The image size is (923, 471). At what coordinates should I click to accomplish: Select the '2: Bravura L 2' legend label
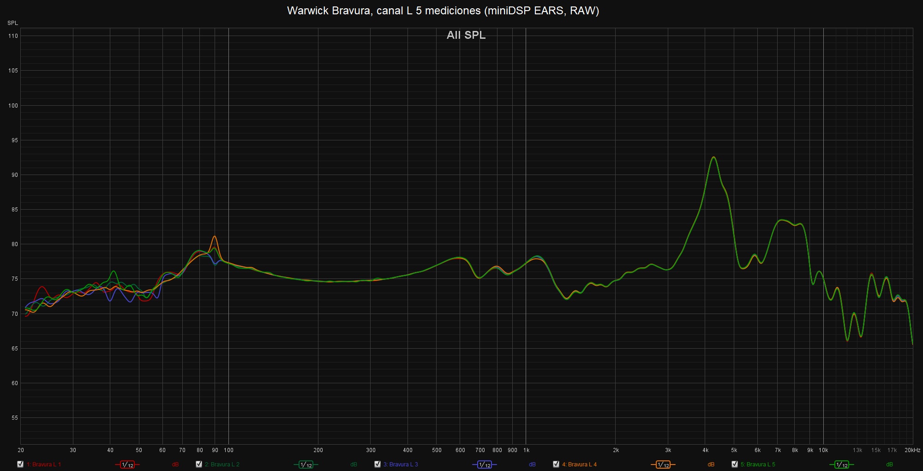click(x=222, y=465)
